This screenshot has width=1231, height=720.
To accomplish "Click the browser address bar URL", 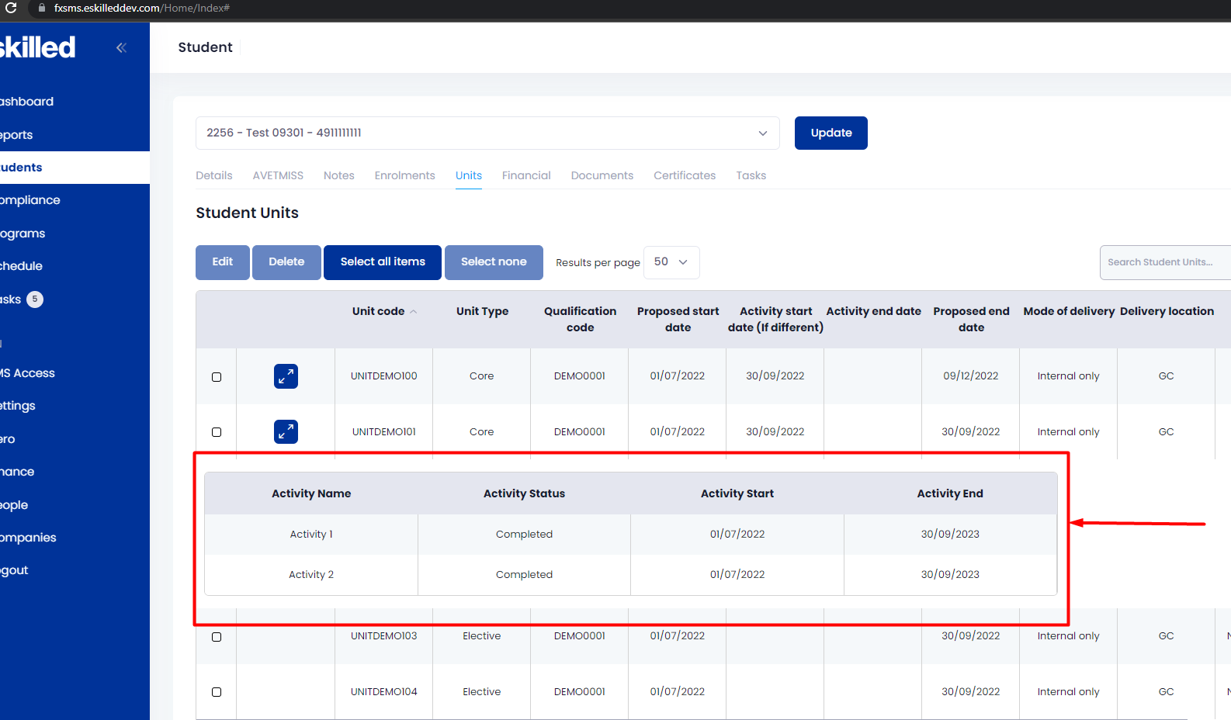I will pos(142,8).
